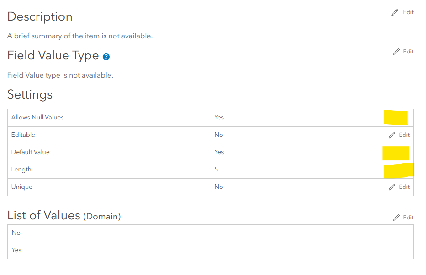Screen dimensions: 426x275
Task: Click the Field Value Type heading
Action: click(52, 55)
